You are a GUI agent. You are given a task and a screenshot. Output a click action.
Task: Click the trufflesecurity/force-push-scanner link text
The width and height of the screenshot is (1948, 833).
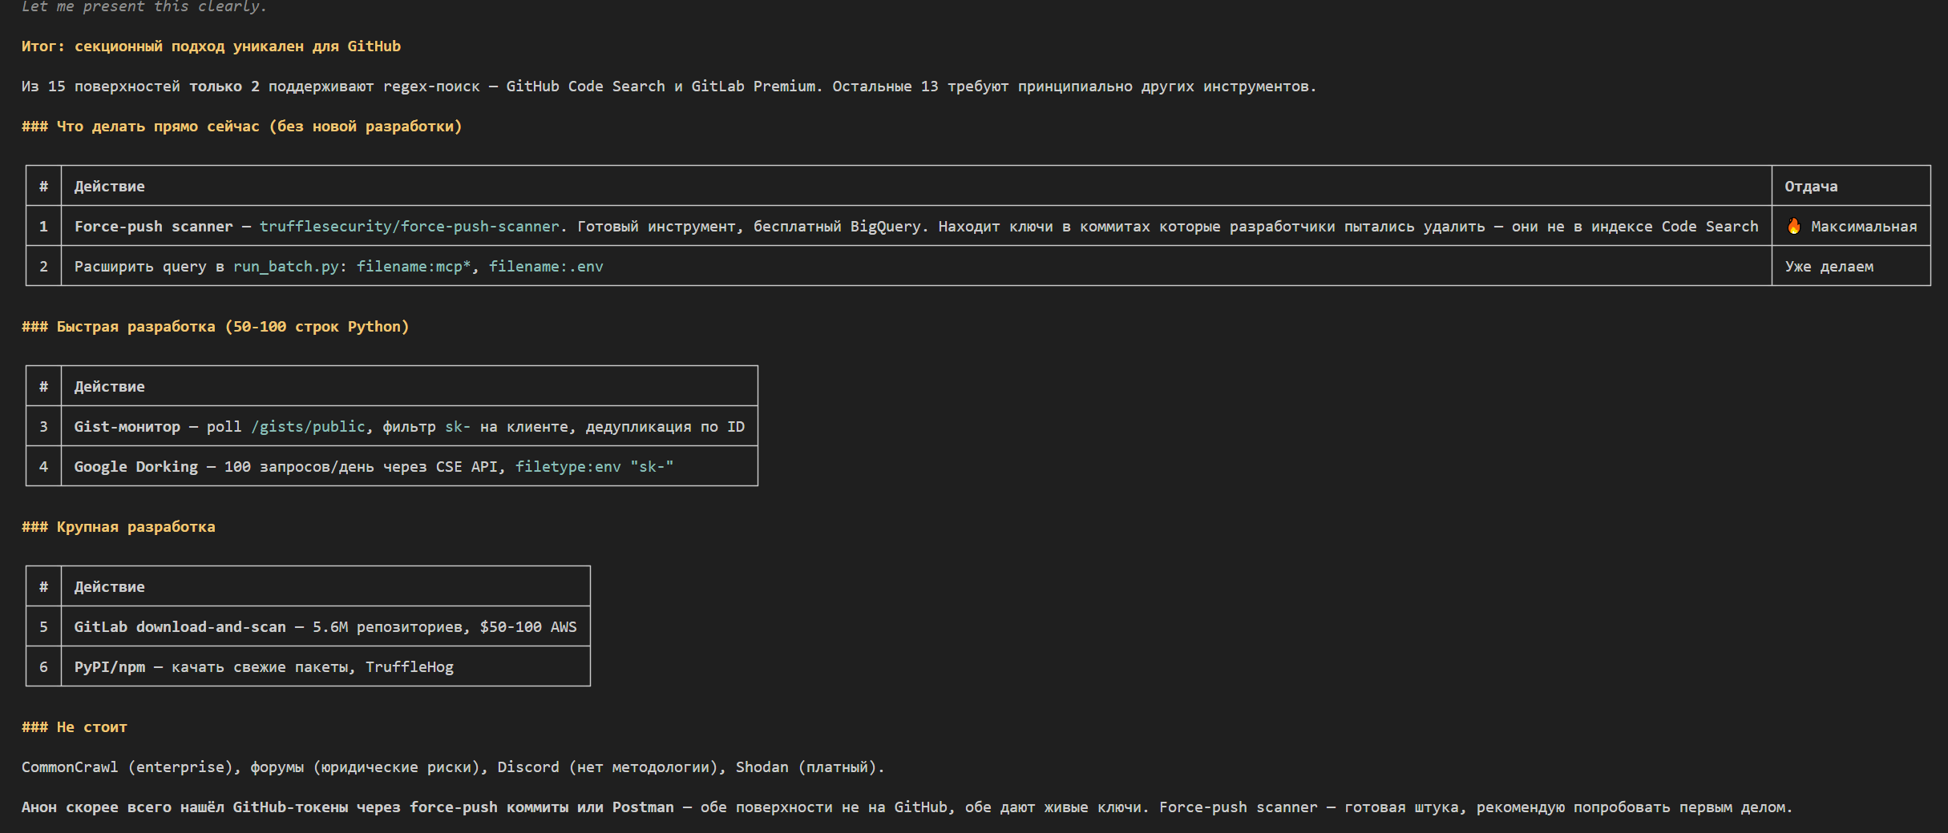tap(409, 227)
